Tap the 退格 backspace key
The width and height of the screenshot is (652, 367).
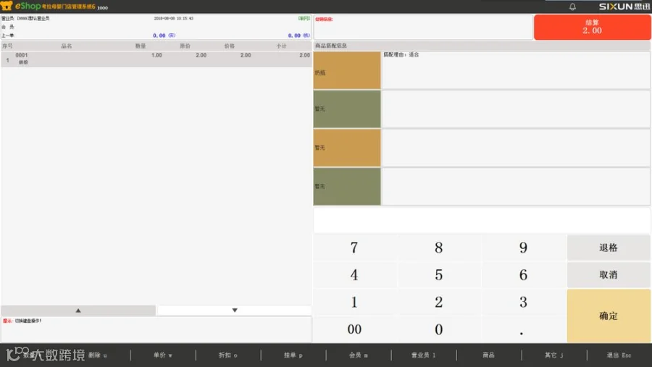609,248
